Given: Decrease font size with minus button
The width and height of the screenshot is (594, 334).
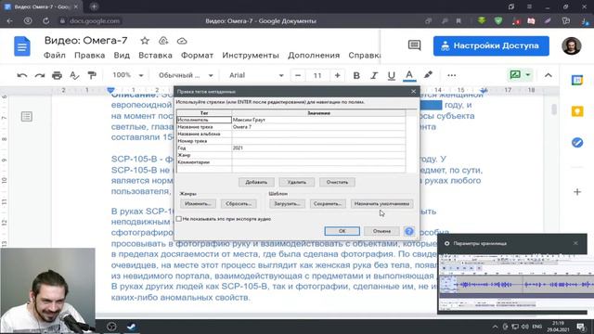Looking at the screenshot, I should [x=298, y=75].
